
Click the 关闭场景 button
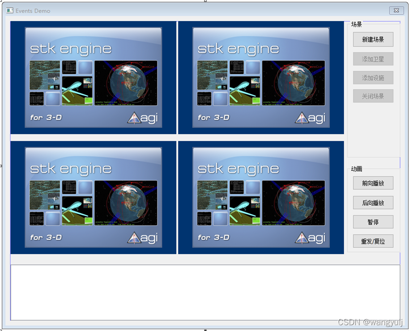click(x=373, y=96)
